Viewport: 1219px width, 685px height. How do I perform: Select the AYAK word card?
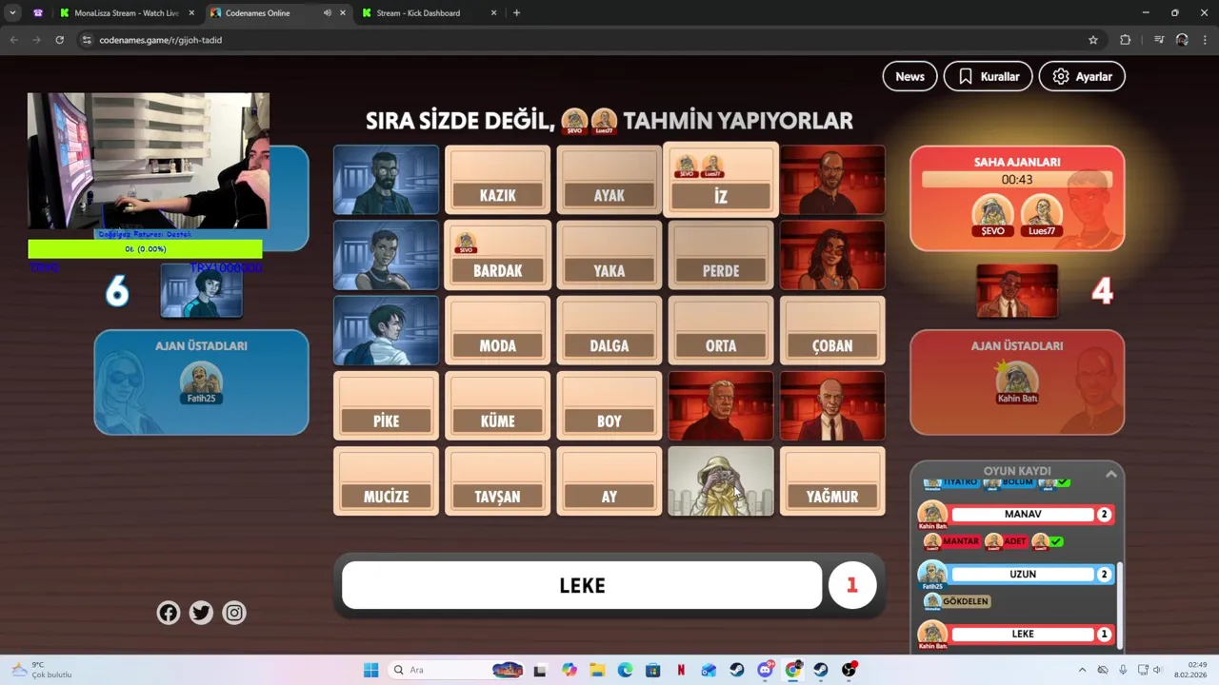[609, 180]
